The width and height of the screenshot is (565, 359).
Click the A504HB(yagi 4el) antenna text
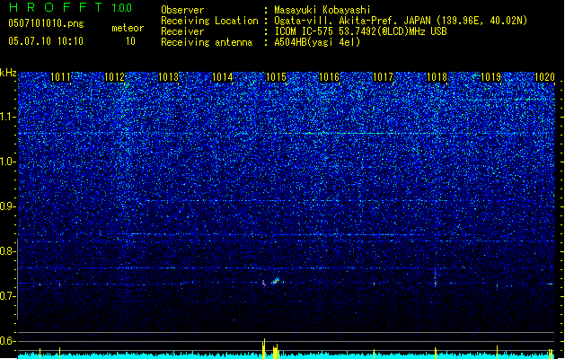[317, 42]
